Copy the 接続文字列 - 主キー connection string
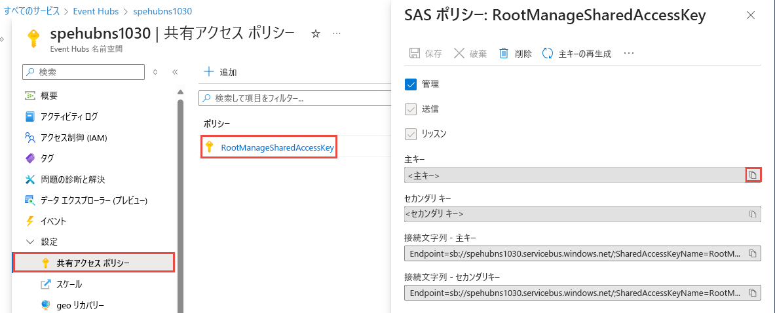Screen dimensions: 775x313 tap(753, 253)
